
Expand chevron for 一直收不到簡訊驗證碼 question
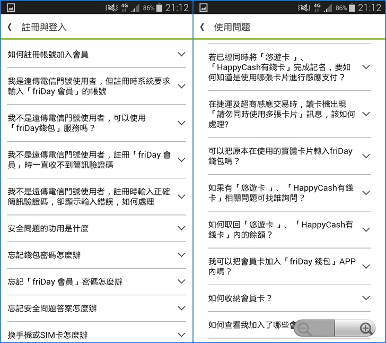pyautogui.click(x=181, y=159)
